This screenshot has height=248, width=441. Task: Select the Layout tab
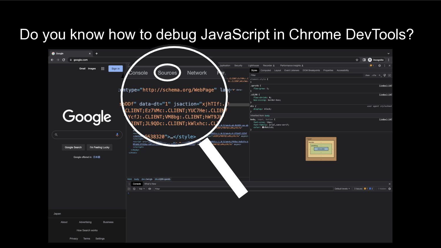(x=278, y=71)
